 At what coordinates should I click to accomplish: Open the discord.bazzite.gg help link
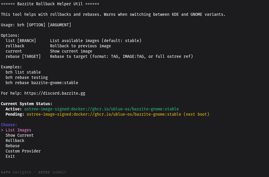[x=55, y=93]
